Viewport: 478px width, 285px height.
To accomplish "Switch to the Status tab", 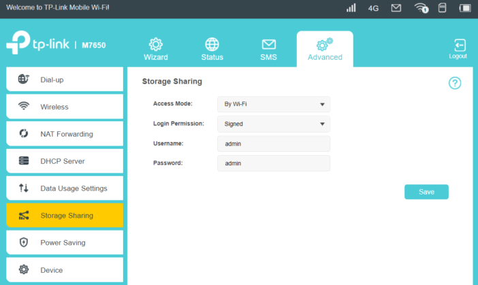I will click(x=212, y=49).
